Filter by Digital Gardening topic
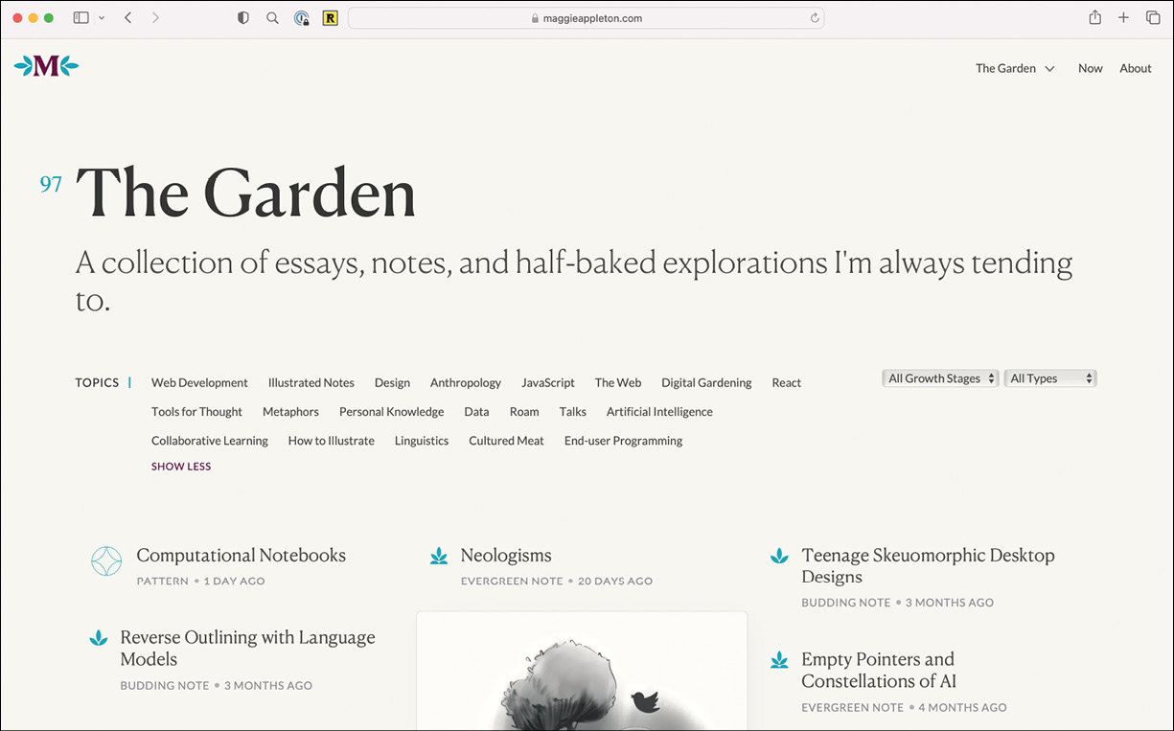This screenshot has width=1174, height=731. [706, 382]
